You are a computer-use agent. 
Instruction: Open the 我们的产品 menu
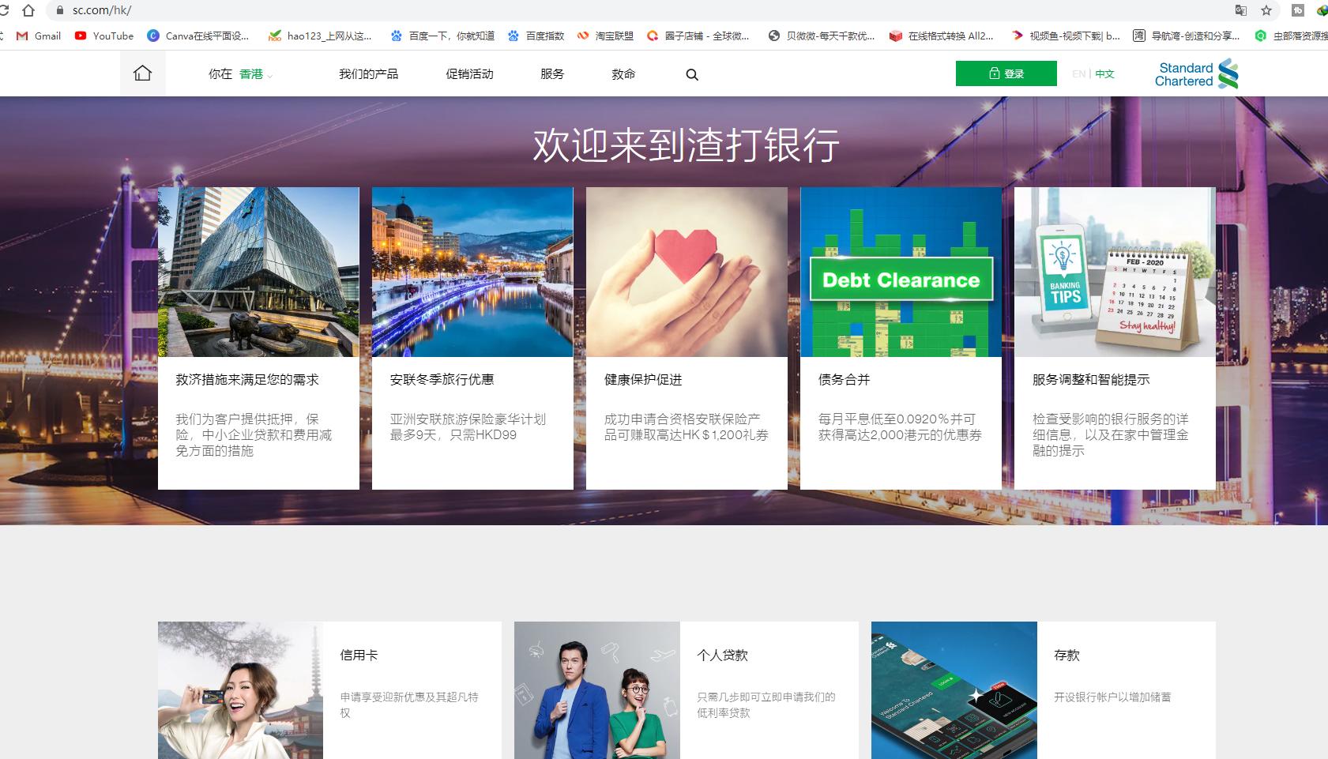click(x=369, y=73)
